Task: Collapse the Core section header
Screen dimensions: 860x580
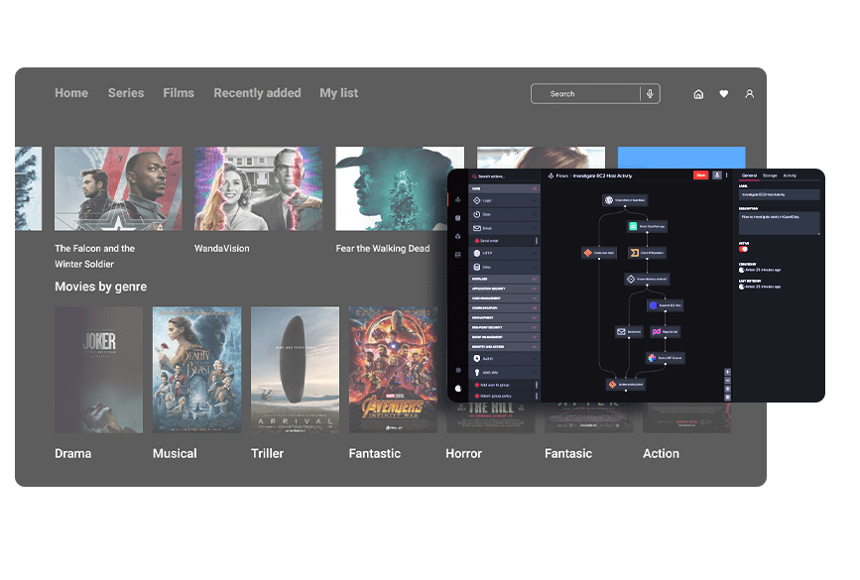Action: click(504, 188)
